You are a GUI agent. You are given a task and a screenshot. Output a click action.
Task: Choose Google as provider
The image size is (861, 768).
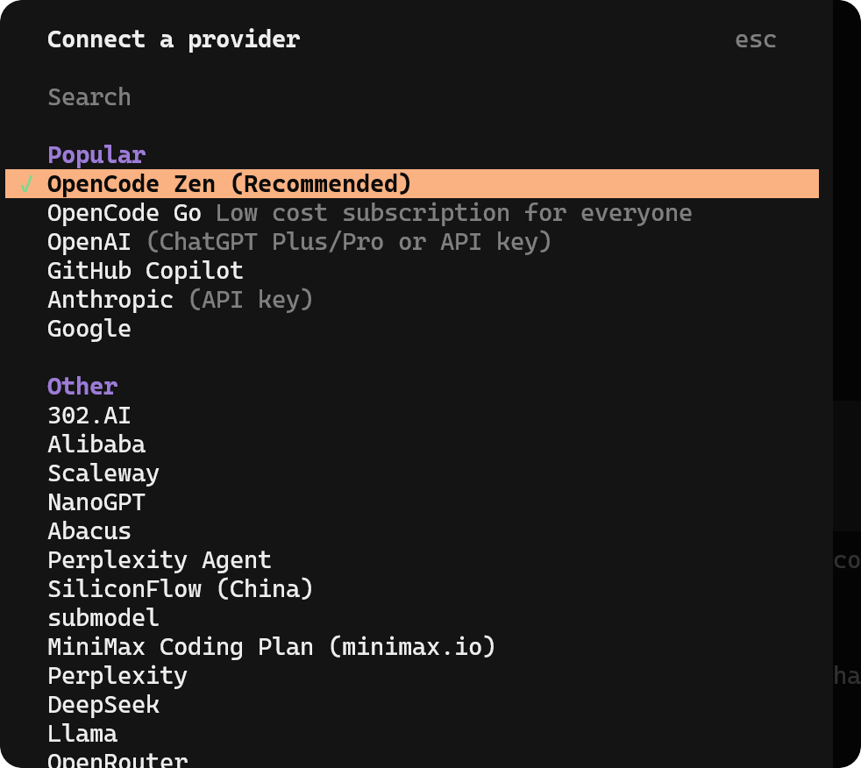click(x=89, y=329)
